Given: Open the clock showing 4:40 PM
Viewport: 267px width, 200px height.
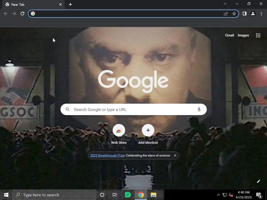Looking at the screenshot, I should click(244, 195).
